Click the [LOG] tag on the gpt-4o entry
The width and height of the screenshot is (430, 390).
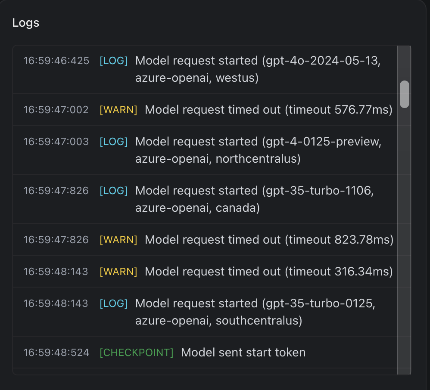[113, 61]
